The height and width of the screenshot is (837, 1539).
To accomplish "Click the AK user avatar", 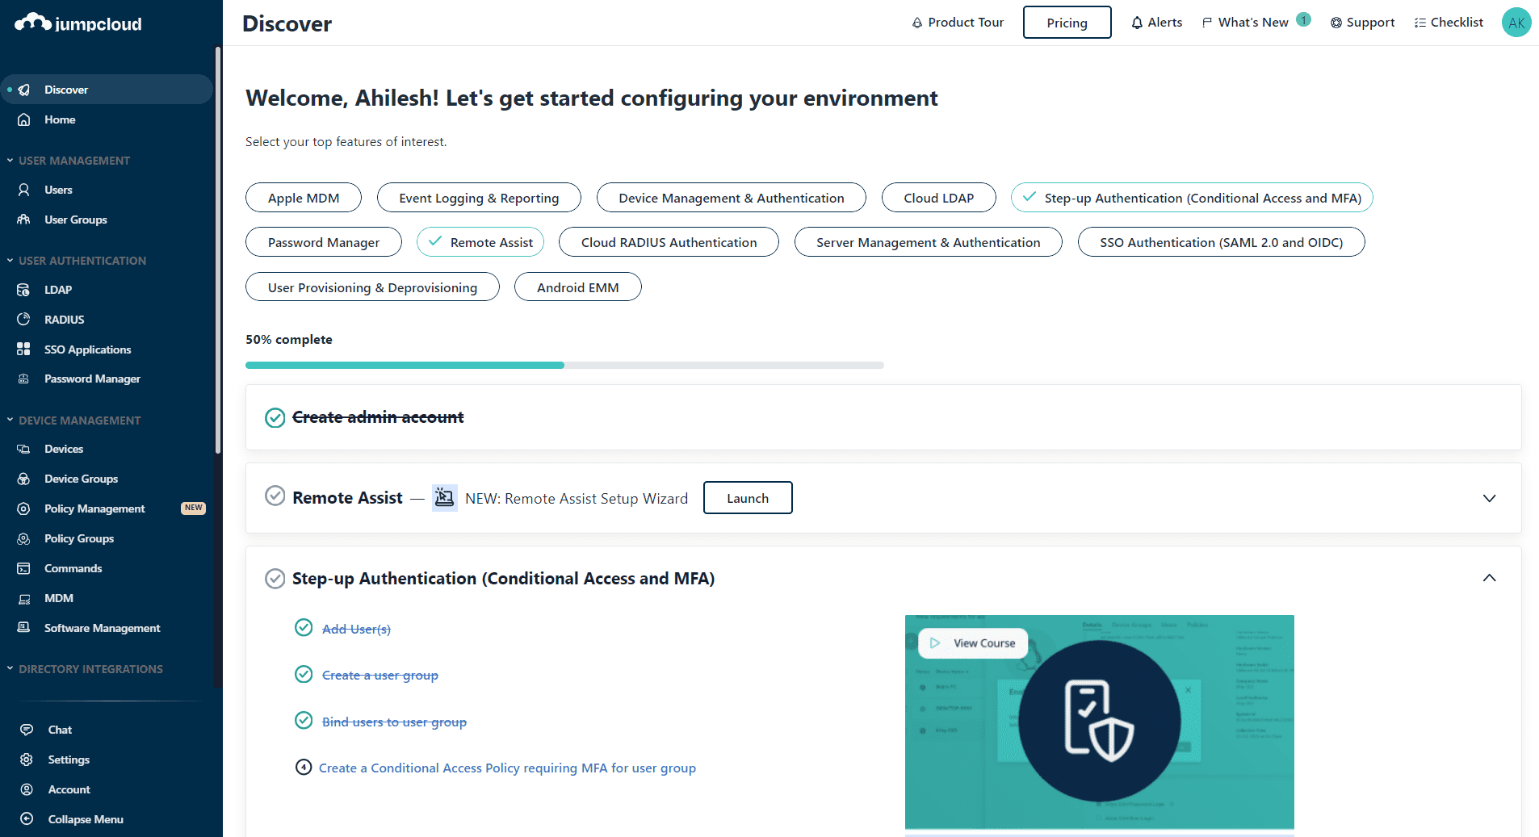I will 1516,23.
